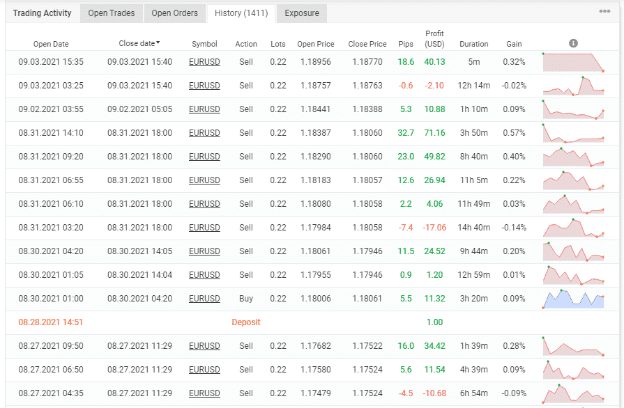624x408 pixels.
Task: Click the mini chart for the 71.16 profit trade
Action: [x=573, y=133]
